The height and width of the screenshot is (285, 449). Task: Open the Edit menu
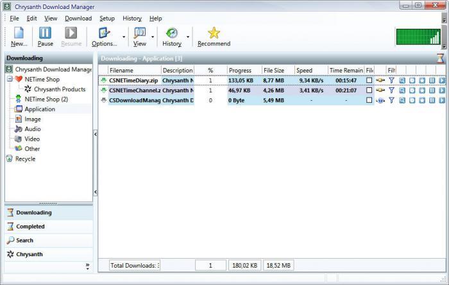pyautogui.click(x=32, y=19)
